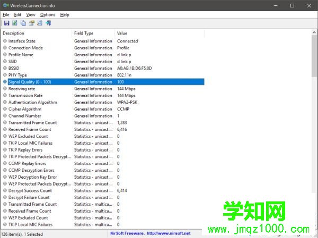Click the bullet icon beside TKIP Replay Errors
The width and height of the screenshot is (318, 238).
point(5,149)
